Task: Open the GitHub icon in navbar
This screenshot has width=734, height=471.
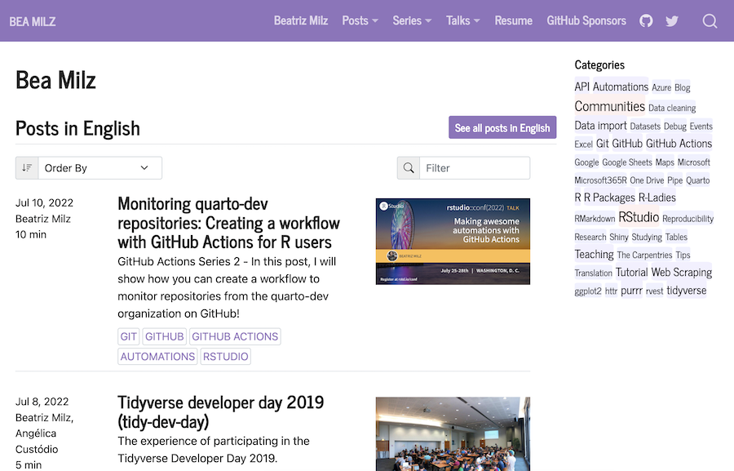Action: (x=646, y=21)
